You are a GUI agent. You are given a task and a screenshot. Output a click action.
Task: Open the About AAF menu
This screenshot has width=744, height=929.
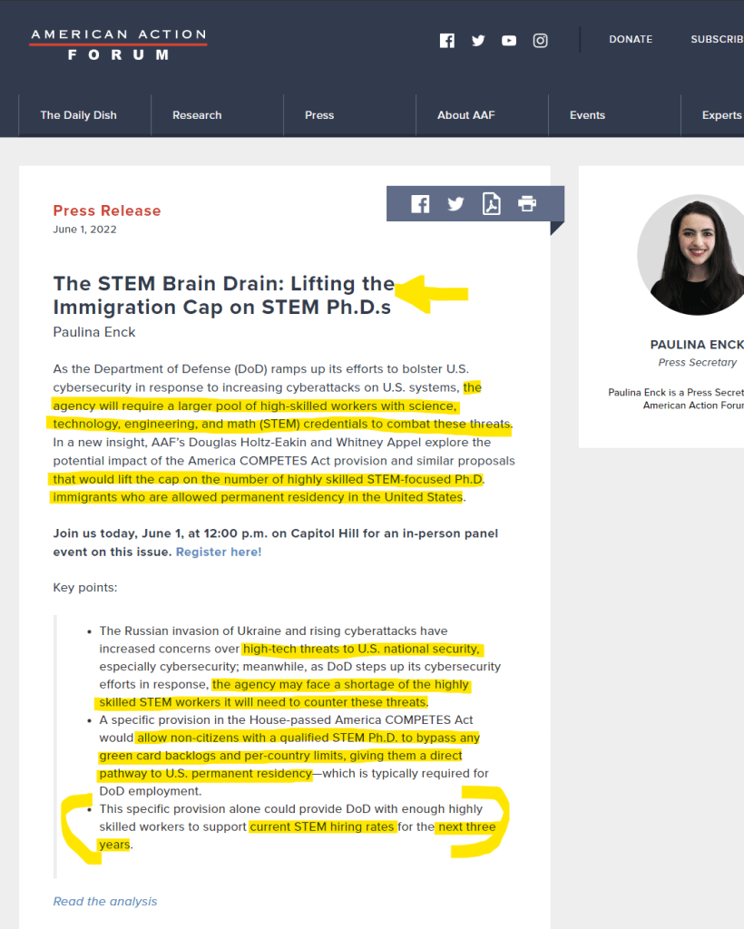(465, 115)
